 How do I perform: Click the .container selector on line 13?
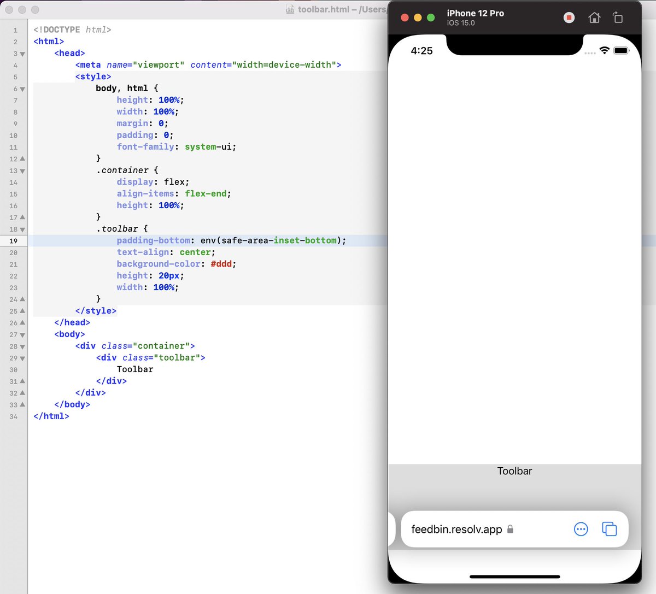point(122,170)
